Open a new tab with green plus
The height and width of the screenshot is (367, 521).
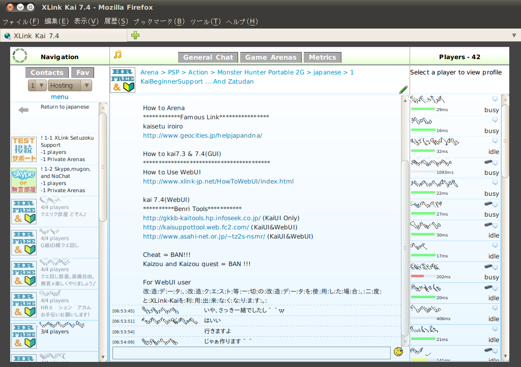coord(135,35)
